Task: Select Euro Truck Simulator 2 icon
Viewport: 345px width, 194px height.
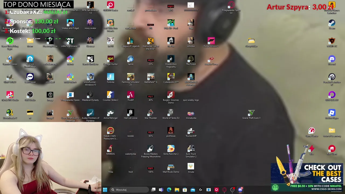Action: [191, 152]
